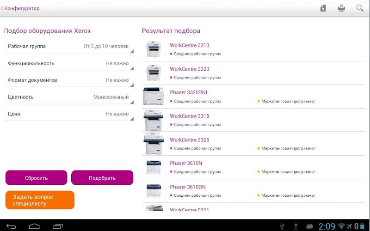Viewport: 370px width, 231px height.
Task: Tap the USB status icon
Action: 282,226
